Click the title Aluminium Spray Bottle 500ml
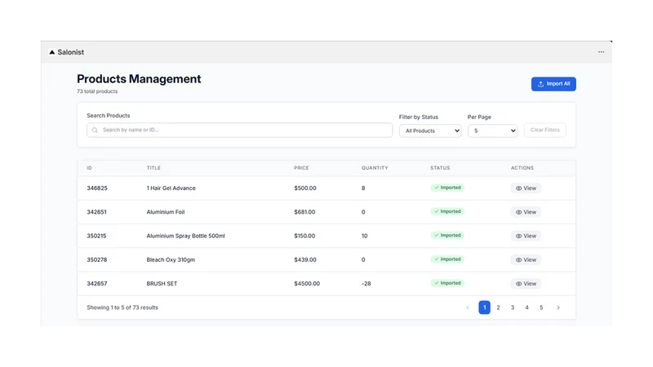 [x=186, y=236]
